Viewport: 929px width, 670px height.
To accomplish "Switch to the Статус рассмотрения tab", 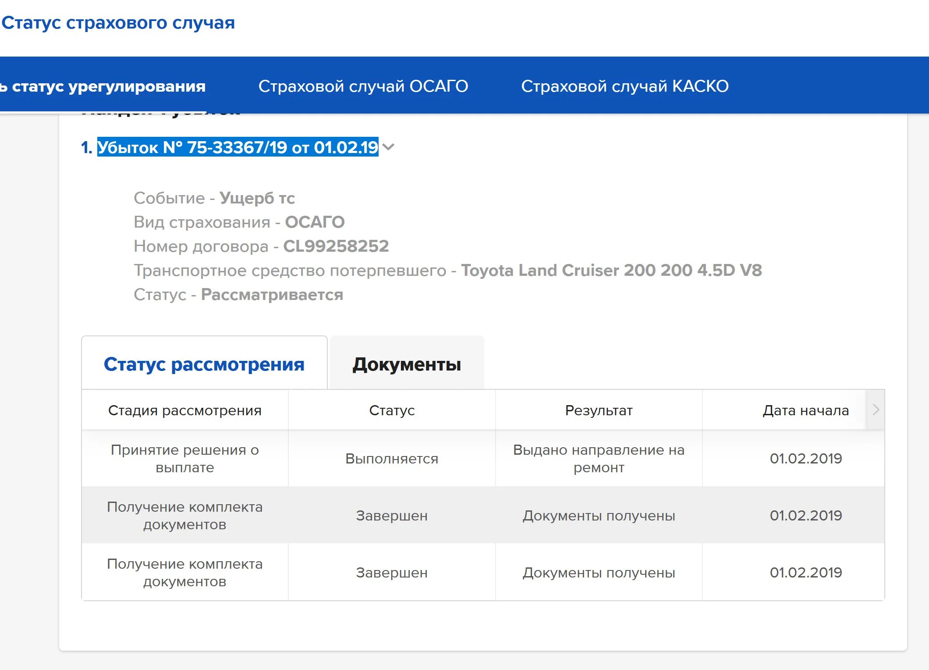I will click(204, 364).
